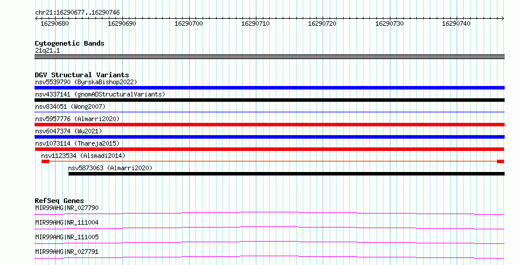The width and height of the screenshot is (521, 265).
Task: Click magenta transcript line for NR_111004
Action: 269,228
